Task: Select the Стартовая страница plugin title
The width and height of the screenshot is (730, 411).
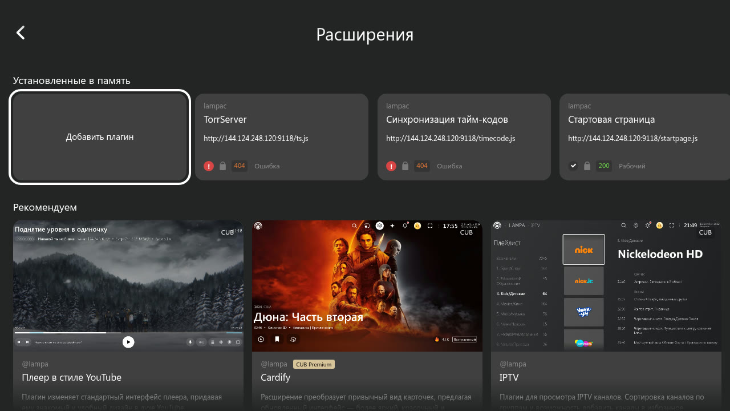Action: point(611,119)
